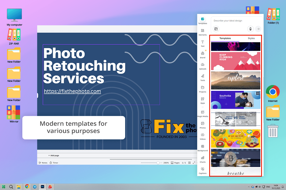Select the Text tool in sidebar
The height and width of the screenshot is (190, 286).
coord(202,43)
